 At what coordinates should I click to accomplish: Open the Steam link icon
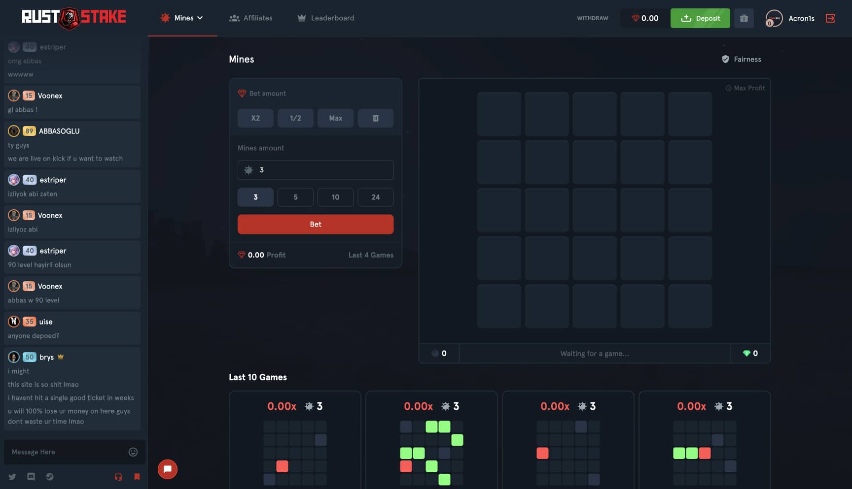click(50, 477)
